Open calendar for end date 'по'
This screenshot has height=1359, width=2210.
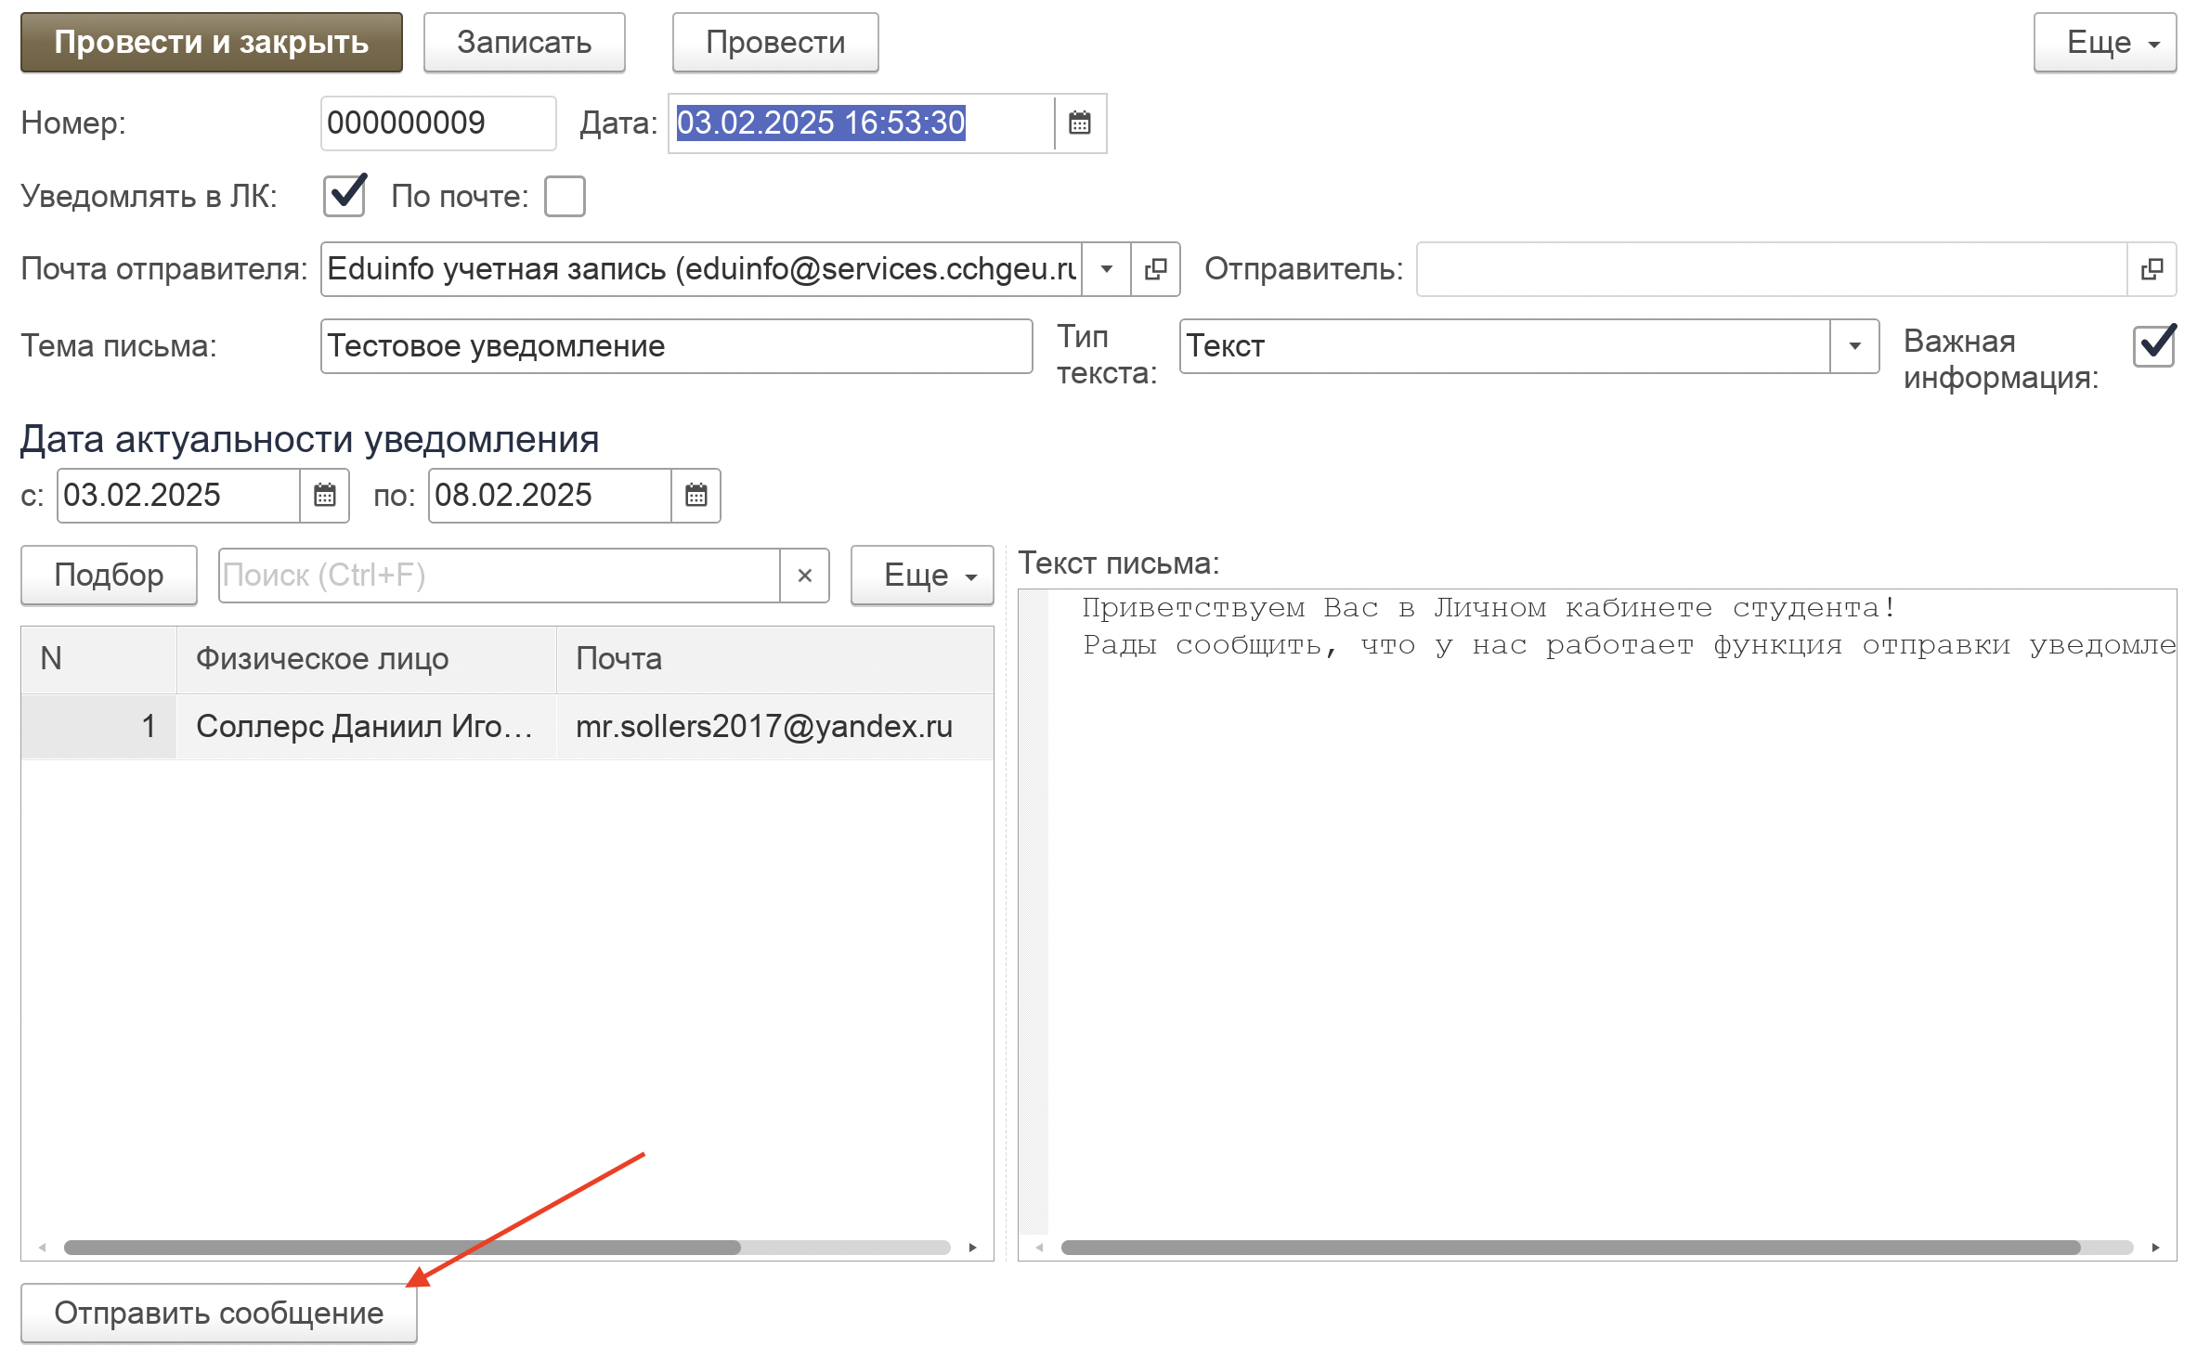click(695, 496)
